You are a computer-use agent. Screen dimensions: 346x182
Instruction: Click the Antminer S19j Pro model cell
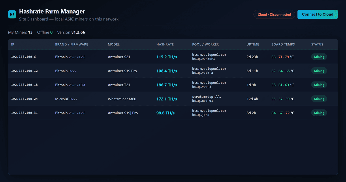point(123,113)
